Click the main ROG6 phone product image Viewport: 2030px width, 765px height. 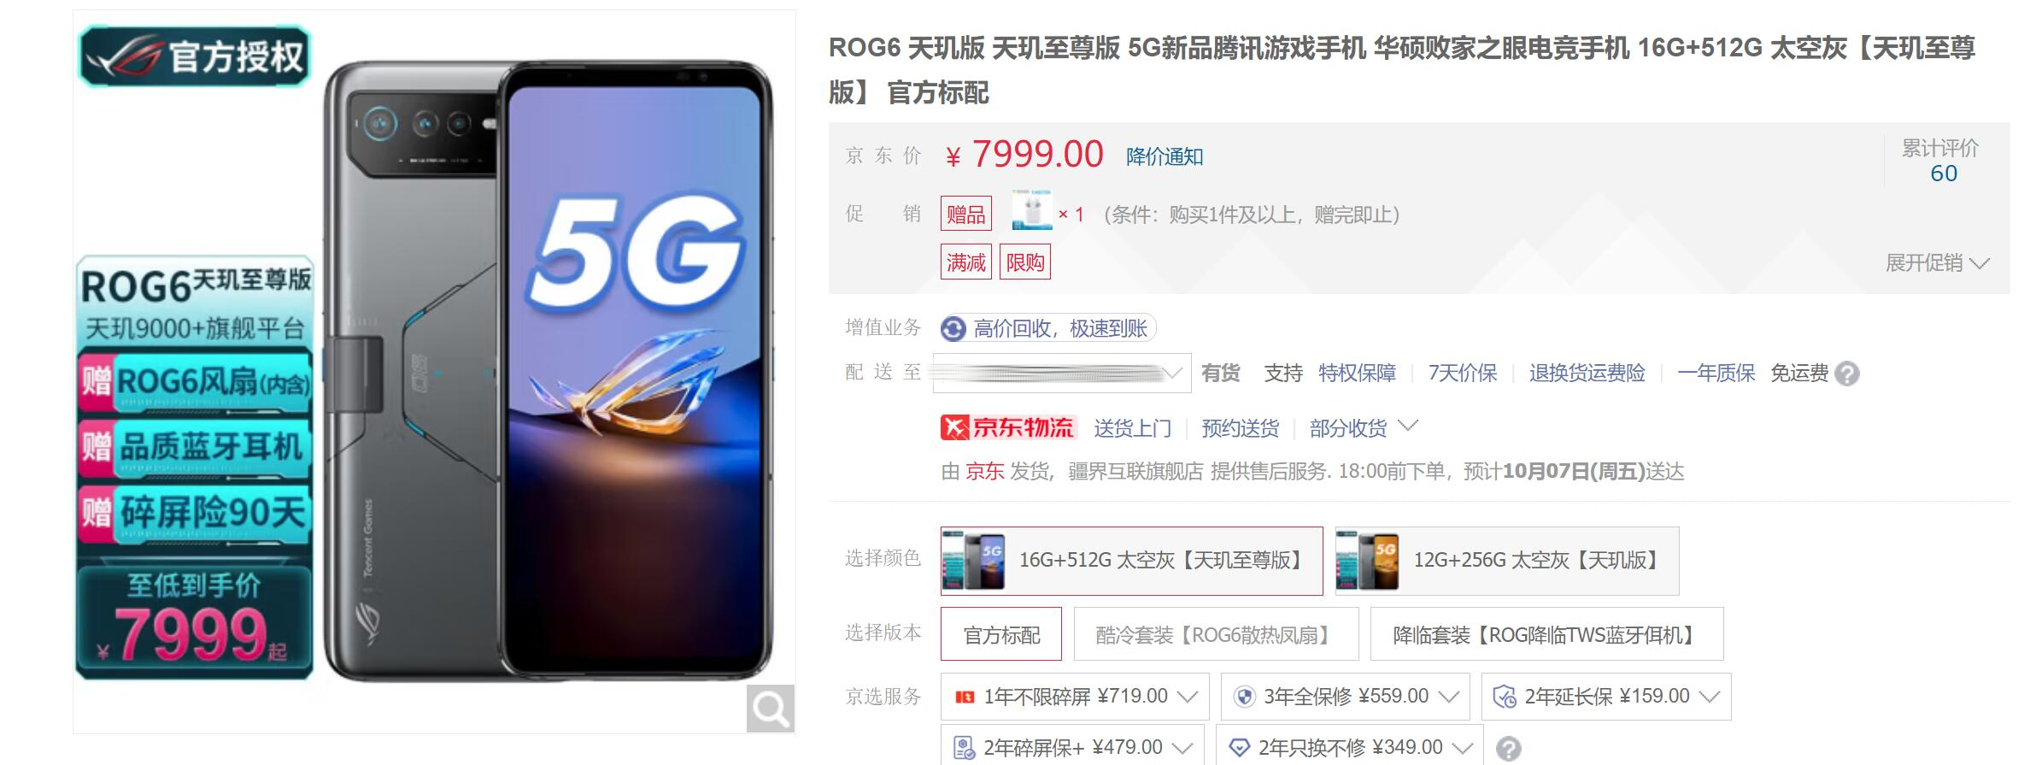coord(547,372)
